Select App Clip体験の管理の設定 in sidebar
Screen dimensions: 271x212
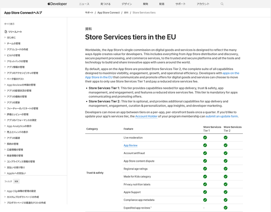21,191
